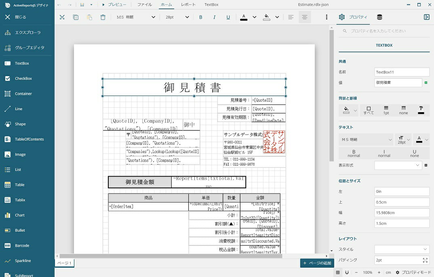Open the 表示形式 format dropdown
434x277 pixels.
[x=398, y=165]
